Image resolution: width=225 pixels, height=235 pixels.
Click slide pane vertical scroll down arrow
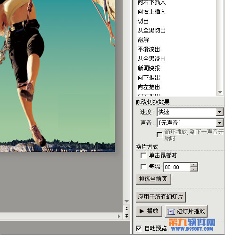point(126,201)
